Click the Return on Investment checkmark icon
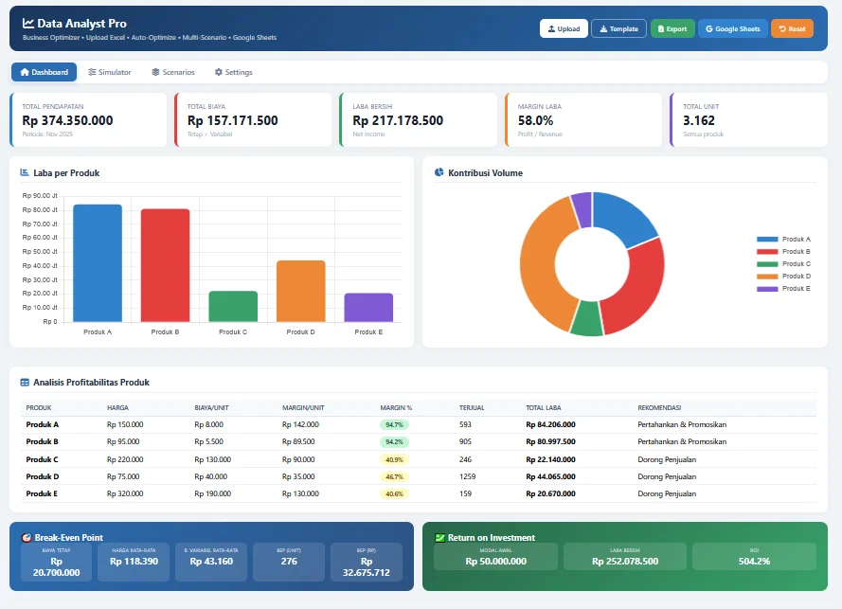This screenshot has width=842, height=609. [x=439, y=538]
